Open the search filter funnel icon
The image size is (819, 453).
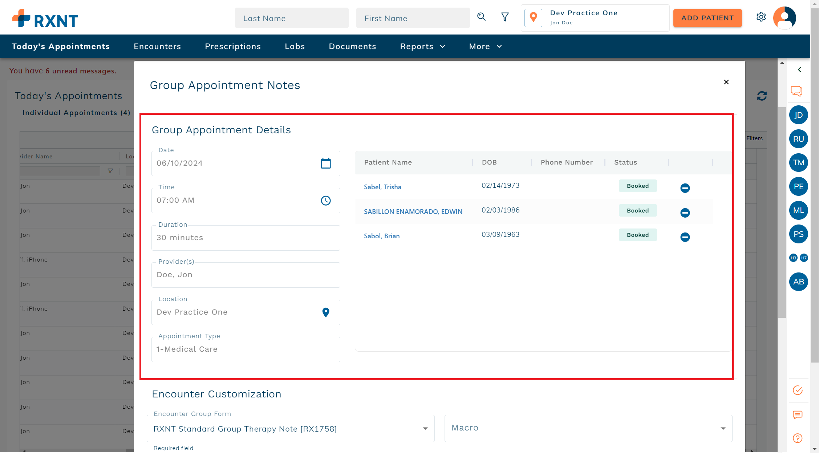point(505,17)
